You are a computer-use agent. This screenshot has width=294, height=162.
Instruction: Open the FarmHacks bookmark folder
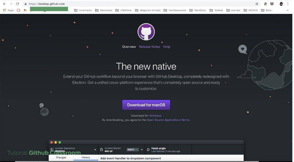click(x=83, y=10)
